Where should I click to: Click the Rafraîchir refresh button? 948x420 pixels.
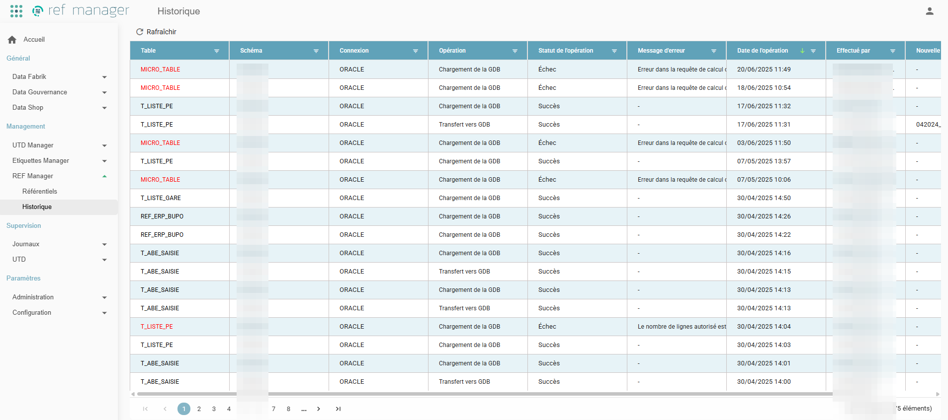[x=156, y=32]
